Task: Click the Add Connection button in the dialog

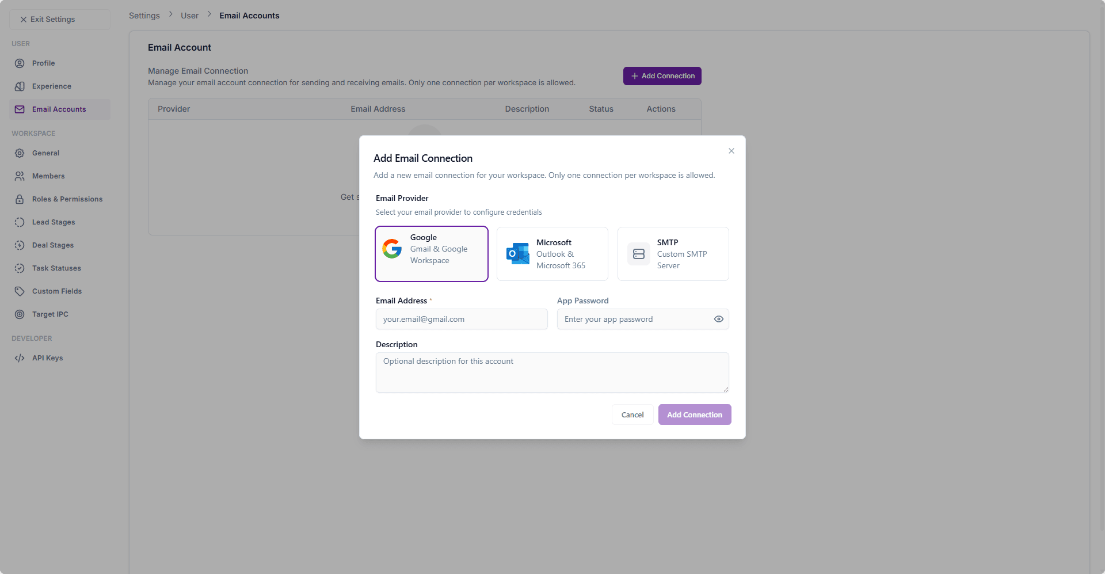Action: 694,415
